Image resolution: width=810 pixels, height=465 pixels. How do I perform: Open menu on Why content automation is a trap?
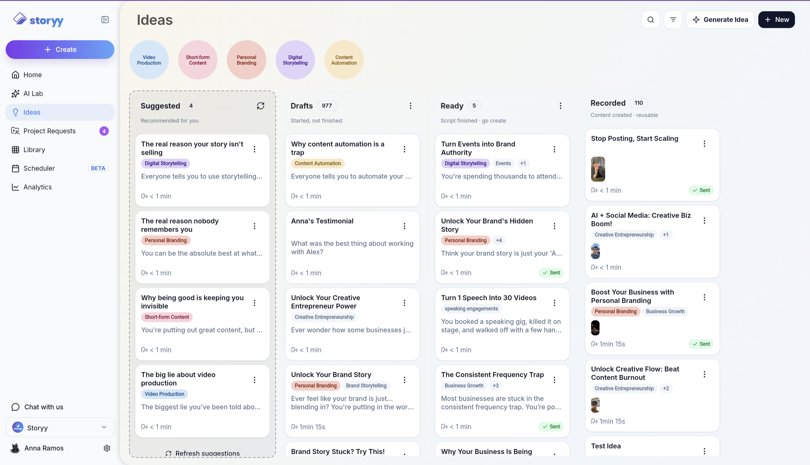pyautogui.click(x=404, y=149)
